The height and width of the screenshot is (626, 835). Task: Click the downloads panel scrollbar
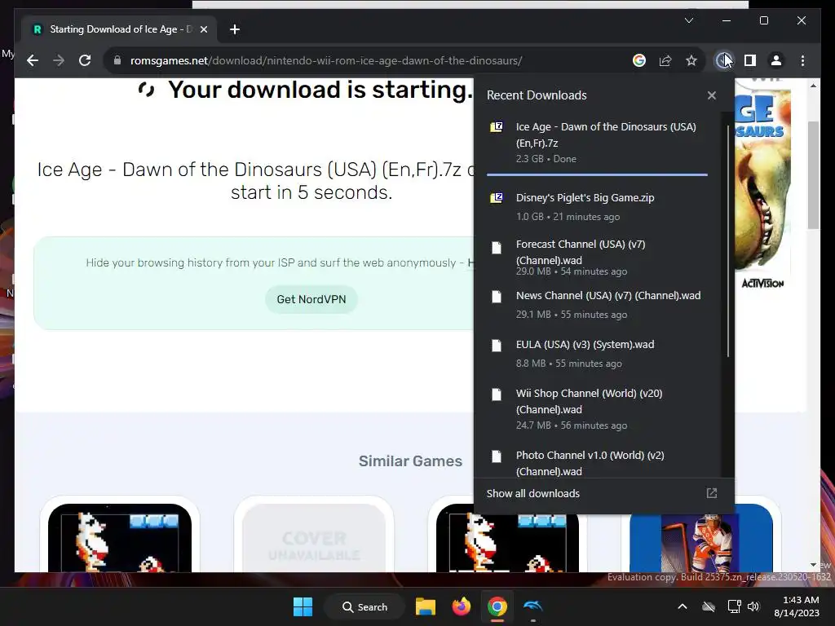[728, 240]
